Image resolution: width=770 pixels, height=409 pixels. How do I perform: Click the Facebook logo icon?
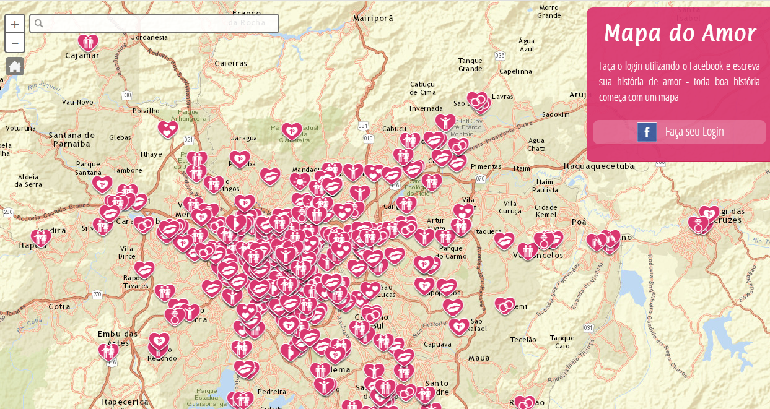(647, 132)
